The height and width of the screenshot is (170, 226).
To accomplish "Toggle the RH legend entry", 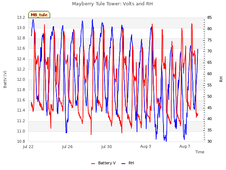I will (x=128, y=163).
